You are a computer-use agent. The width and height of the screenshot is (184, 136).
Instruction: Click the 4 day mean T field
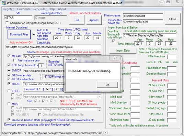pos(172,97)
